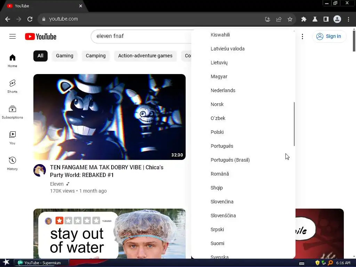Click the flask experiments icon

[x=315, y=19]
